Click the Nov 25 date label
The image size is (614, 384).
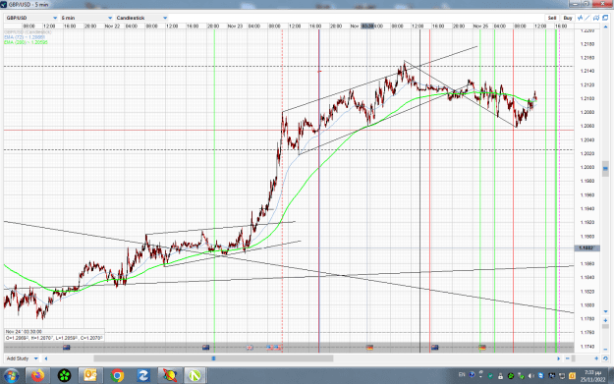coord(480,27)
